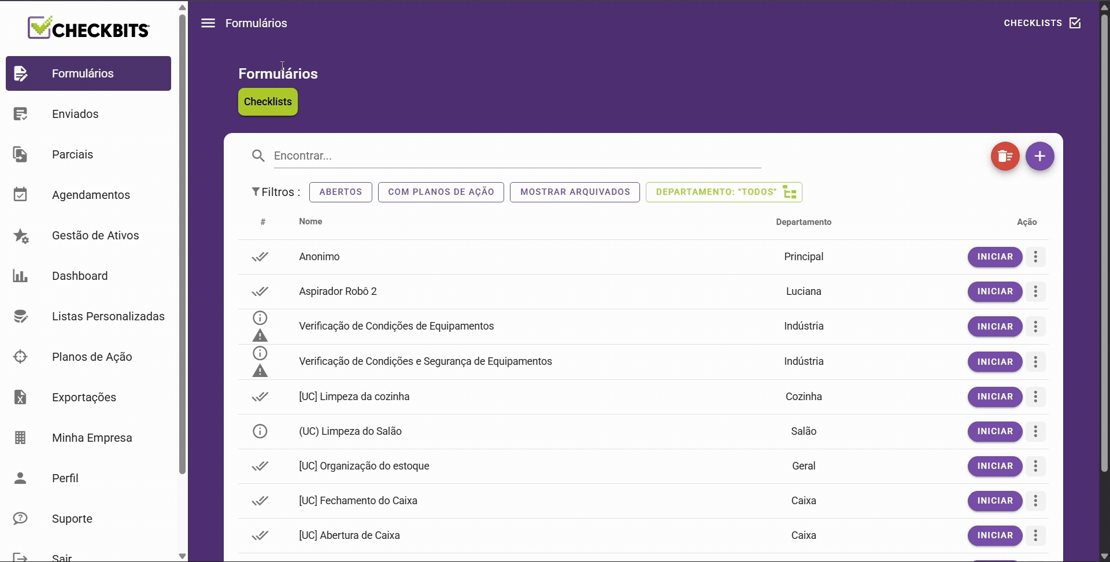Switch to the Checklists tab
Screen dimensions: 1110x562
coord(267,101)
